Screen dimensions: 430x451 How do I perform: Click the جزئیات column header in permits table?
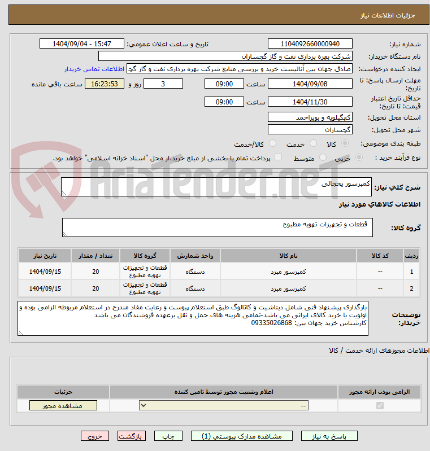coord(63,392)
